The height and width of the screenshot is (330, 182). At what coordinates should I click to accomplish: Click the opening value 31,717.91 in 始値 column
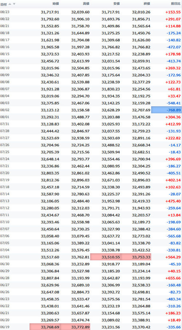pos(50,12)
